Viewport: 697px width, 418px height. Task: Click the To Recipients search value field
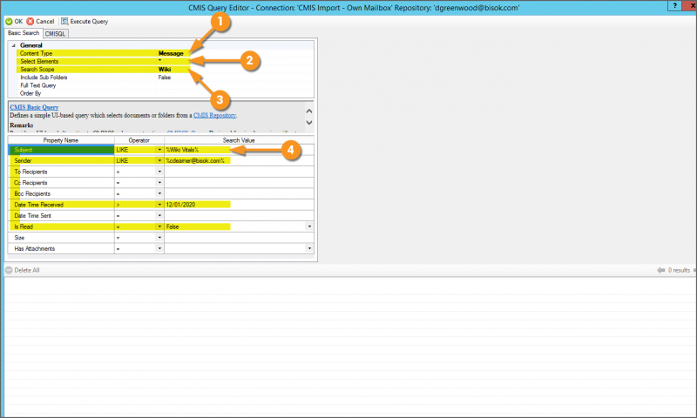pos(239,172)
